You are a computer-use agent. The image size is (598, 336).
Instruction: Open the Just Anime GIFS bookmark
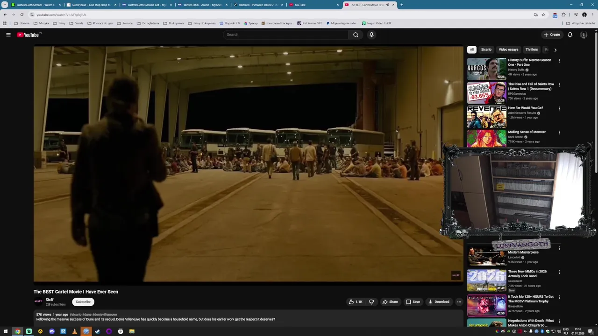point(310,23)
